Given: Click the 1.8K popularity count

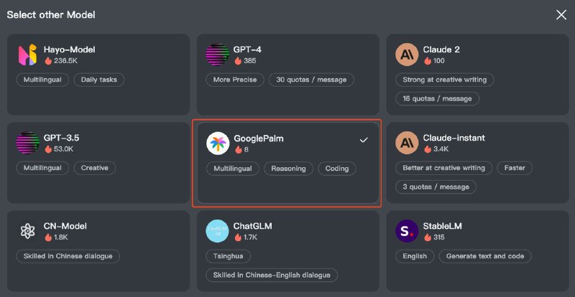Looking at the screenshot, I should click(x=61, y=237).
